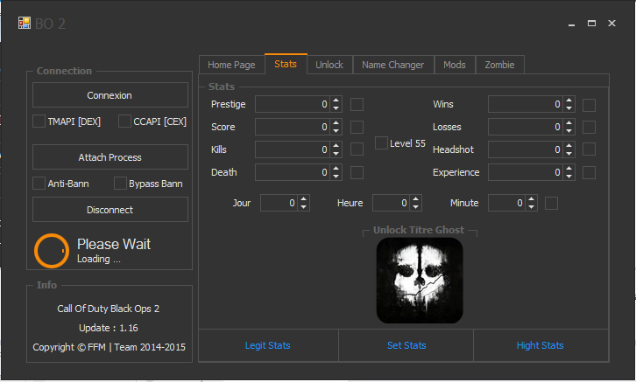Open the Zombie tab

tap(499, 65)
